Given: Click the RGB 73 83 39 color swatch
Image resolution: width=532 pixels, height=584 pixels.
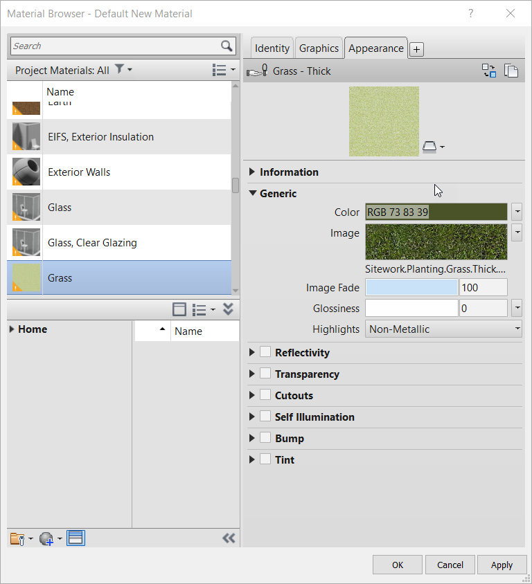Looking at the screenshot, I should (x=436, y=212).
